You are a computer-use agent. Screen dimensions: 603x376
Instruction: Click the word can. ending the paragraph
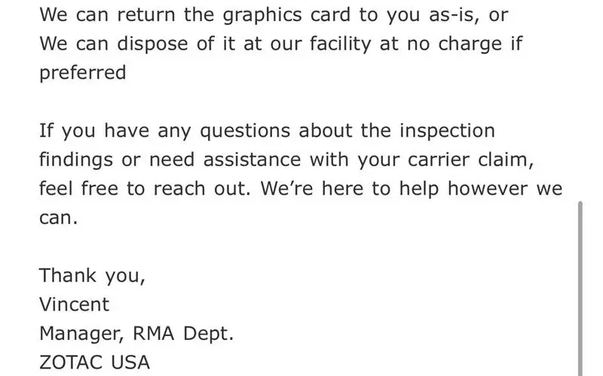(x=59, y=218)
